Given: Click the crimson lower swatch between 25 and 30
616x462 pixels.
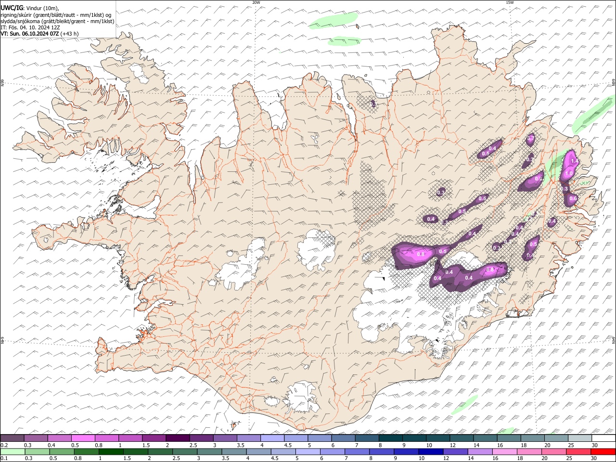Looking at the screenshot, I should [x=578, y=451].
